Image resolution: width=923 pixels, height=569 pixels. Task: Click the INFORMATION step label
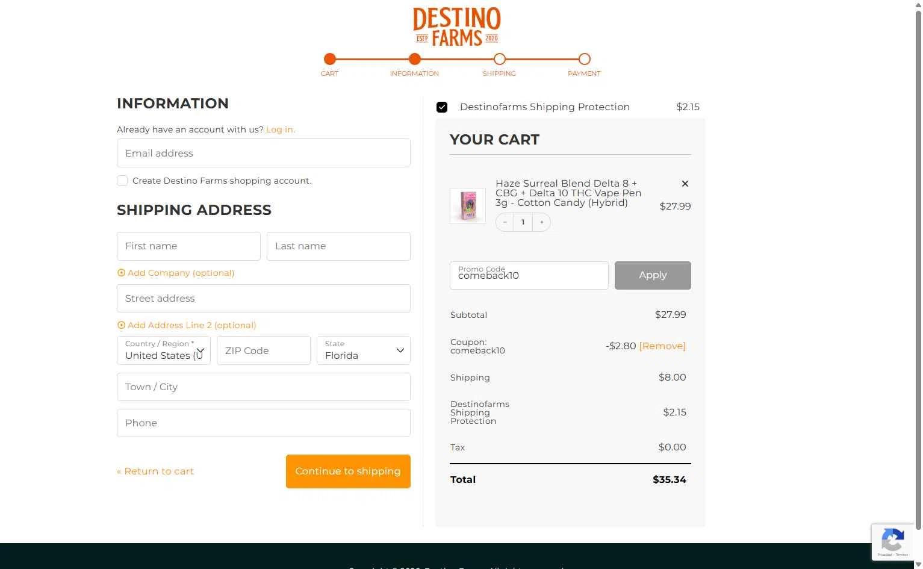tap(414, 73)
